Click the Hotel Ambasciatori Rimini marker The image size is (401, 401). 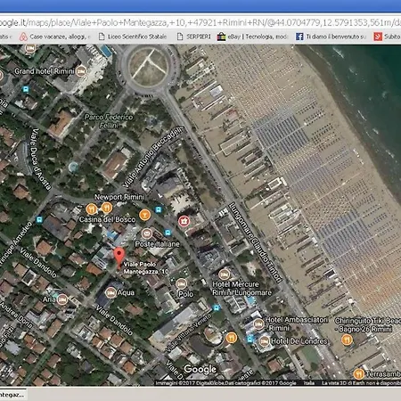point(258,324)
